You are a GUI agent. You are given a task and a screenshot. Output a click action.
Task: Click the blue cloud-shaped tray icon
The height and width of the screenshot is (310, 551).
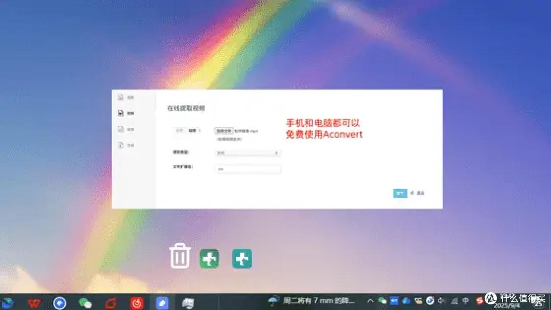pyautogui.click(x=406, y=301)
